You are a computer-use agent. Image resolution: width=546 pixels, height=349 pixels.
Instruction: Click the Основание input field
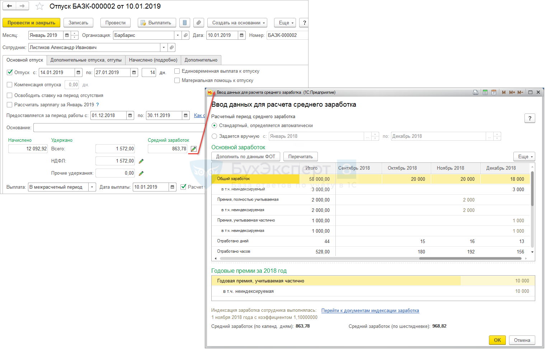[119, 127]
